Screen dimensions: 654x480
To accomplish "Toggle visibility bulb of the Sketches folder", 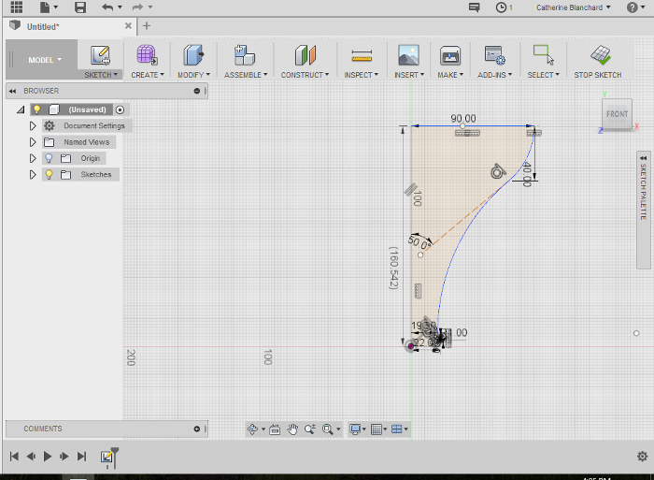I will [x=49, y=175].
